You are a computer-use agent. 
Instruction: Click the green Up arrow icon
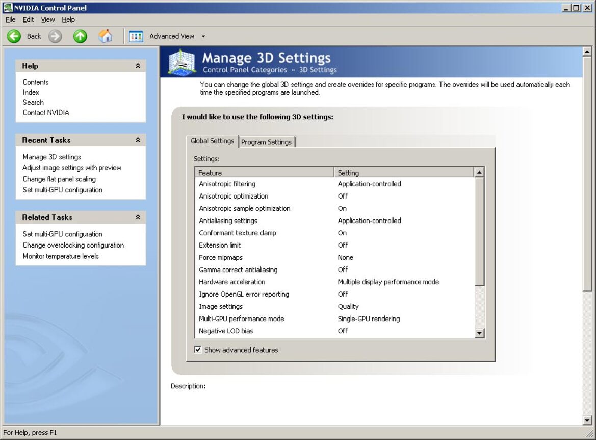tap(80, 37)
